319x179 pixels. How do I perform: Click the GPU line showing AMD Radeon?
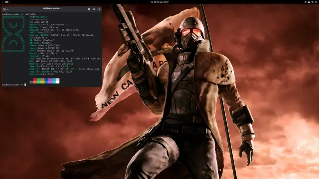pos(51,61)
